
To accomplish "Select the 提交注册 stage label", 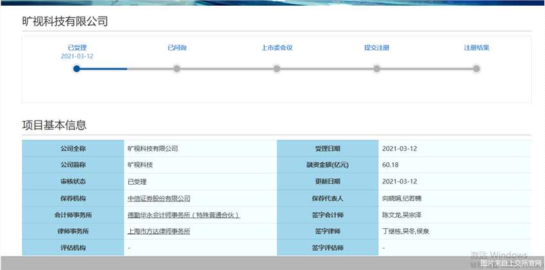I will click(376, 48).
